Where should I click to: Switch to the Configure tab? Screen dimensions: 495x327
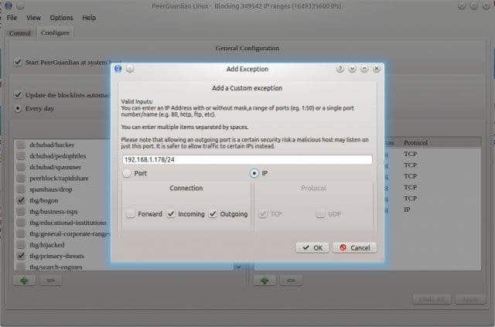tap(55, 32)
